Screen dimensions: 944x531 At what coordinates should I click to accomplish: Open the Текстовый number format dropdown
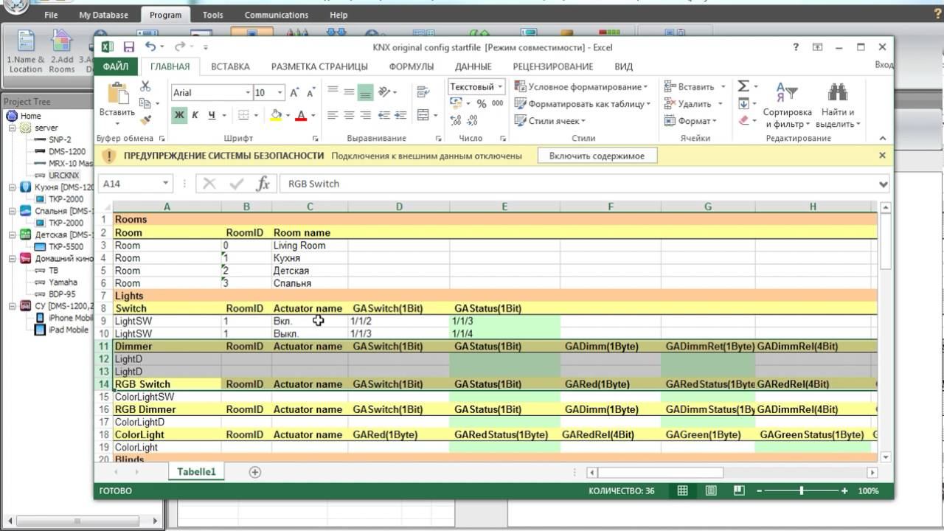click(500, 87)
